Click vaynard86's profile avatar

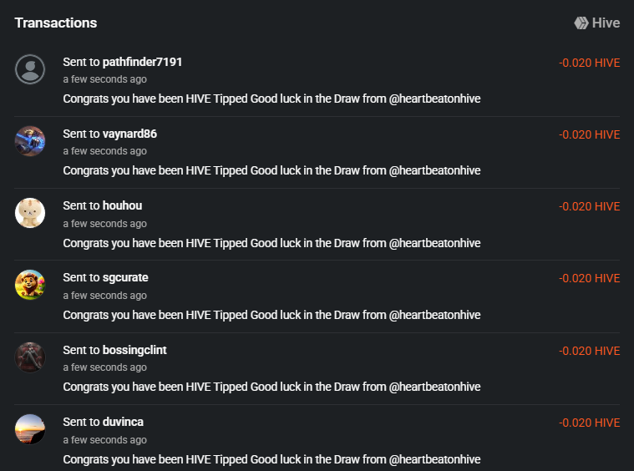coord(30,141)
